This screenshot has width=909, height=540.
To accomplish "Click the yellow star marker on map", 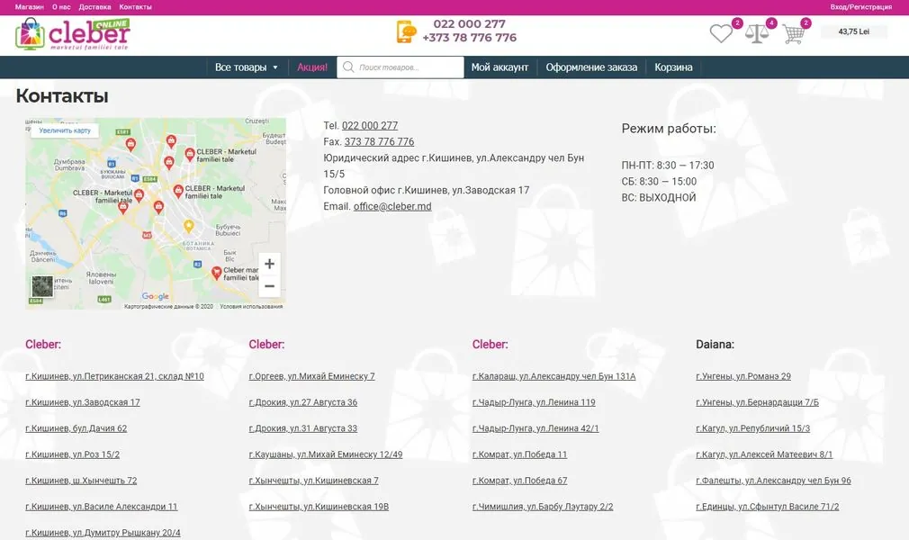I will pos(188,226).
